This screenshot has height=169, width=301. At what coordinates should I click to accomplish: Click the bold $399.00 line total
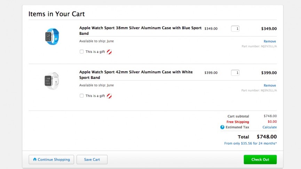(x=269, y=73)
